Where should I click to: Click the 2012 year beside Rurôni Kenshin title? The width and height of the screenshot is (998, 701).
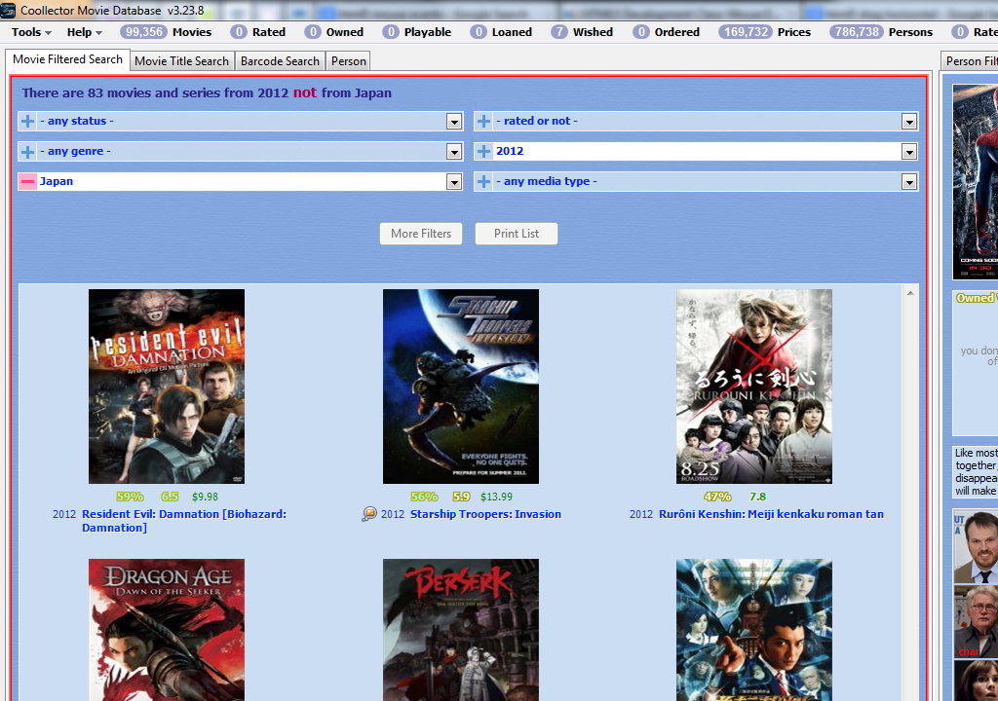pyautogui.click(x=641, y=514)
